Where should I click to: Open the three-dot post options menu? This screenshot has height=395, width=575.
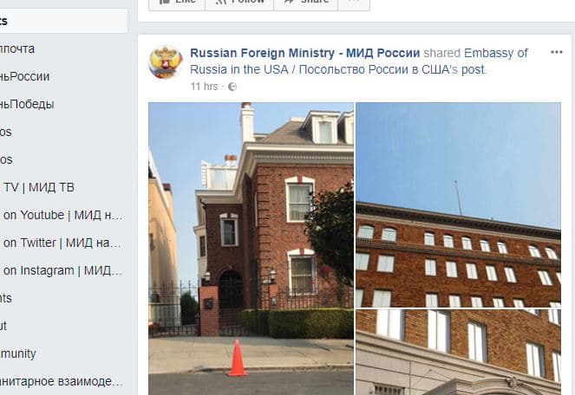tap(556, 52)
